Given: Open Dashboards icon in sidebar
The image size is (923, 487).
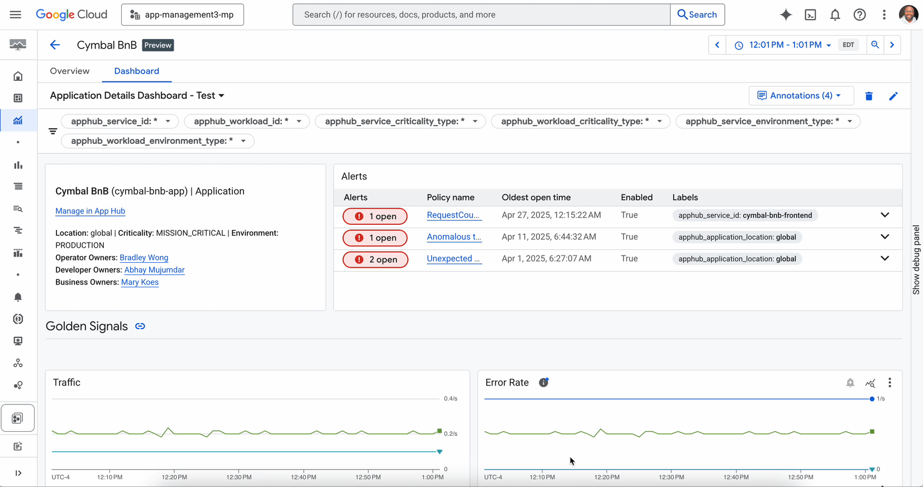Looking at the screenshot, I should [x=18, y=98].
